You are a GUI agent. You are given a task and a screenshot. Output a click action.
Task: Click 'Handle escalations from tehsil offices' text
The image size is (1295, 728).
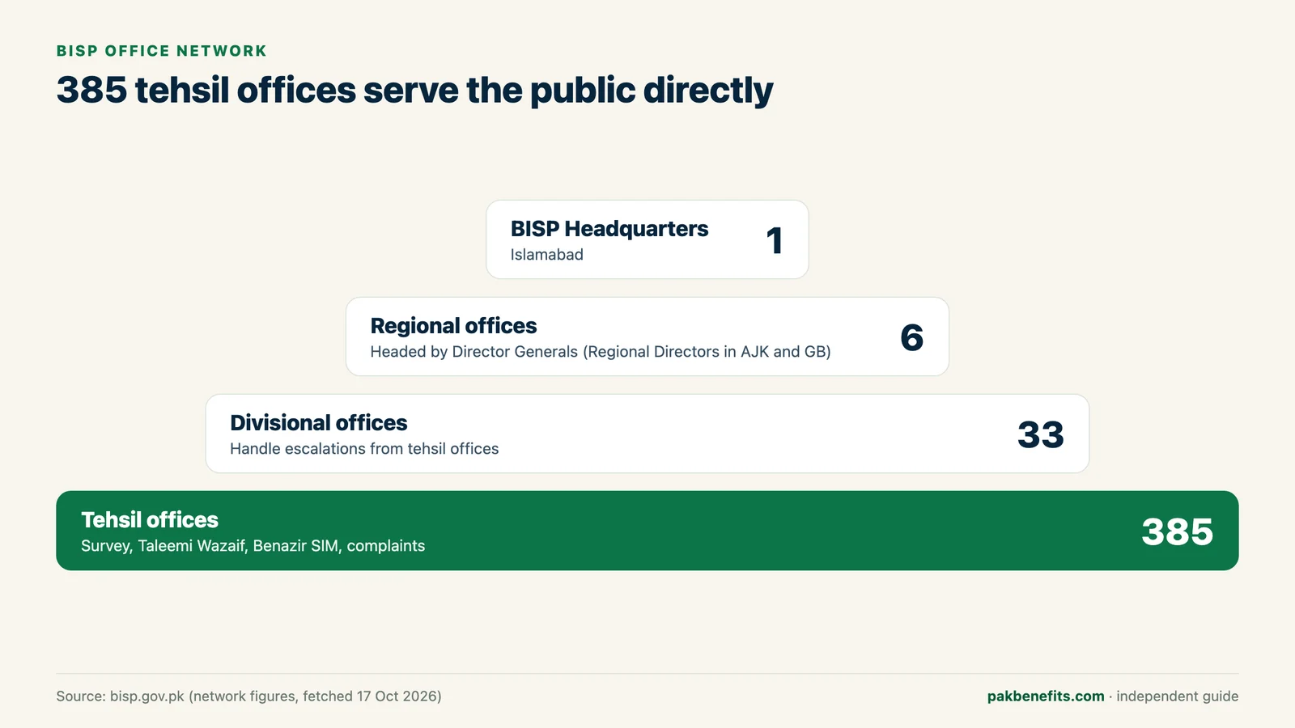click(x=364, y=449)
